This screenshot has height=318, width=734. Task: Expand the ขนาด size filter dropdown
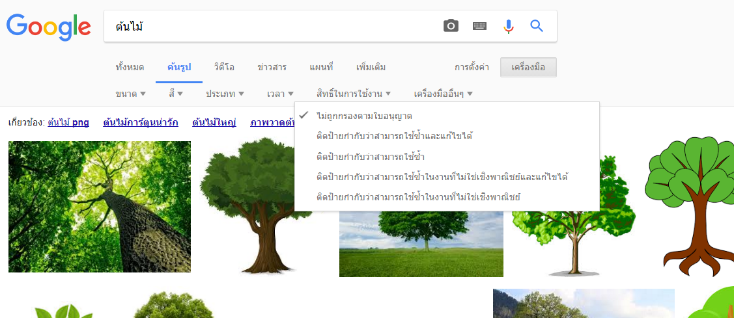tap(130, 94)
